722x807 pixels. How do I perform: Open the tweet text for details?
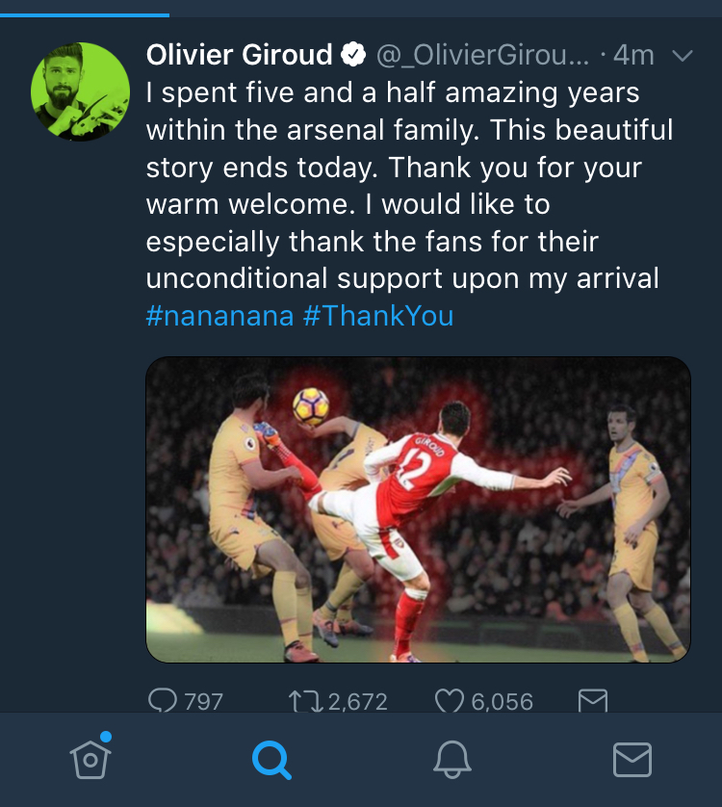pyautogui.click(x=404, y=187)
